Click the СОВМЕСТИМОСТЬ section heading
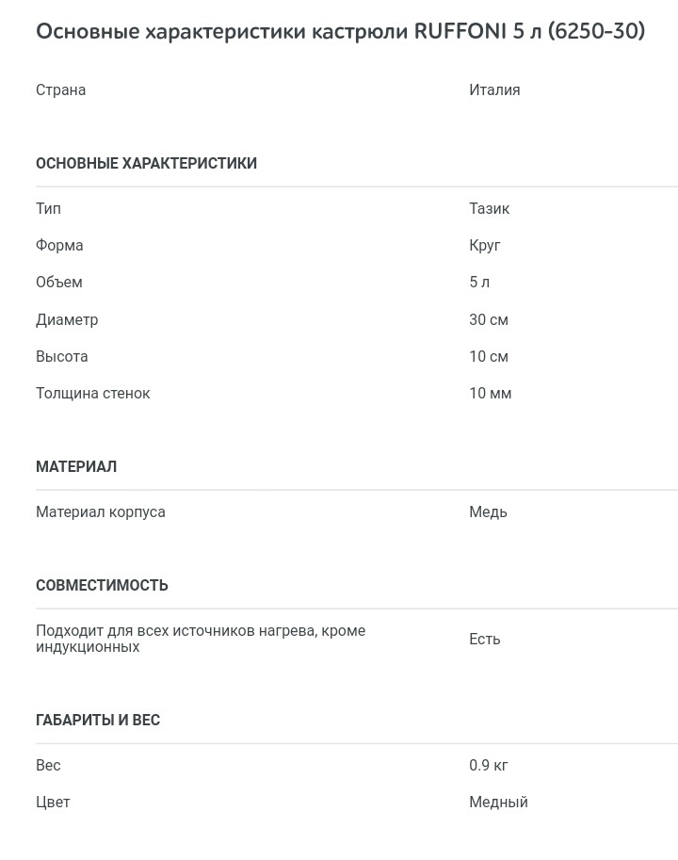678x860 pixels. (102, 586)
